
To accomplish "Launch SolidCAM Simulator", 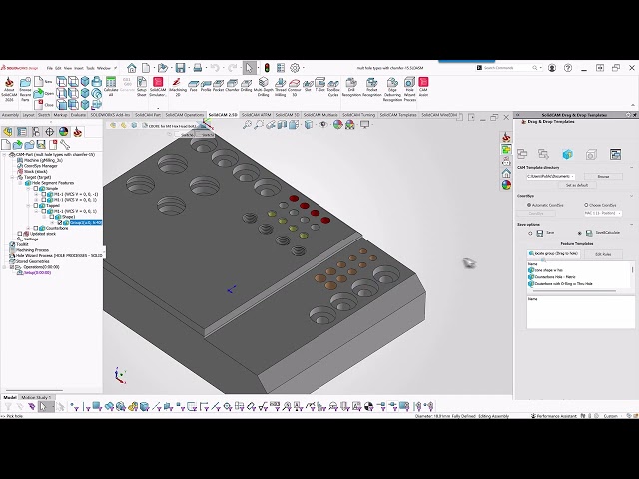I will pos(158,87).
